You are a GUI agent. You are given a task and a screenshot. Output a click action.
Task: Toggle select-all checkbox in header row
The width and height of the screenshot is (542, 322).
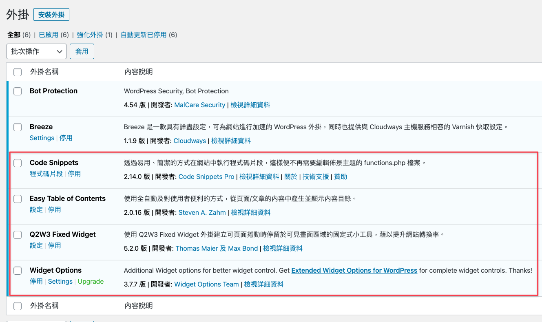coord(18,72)
